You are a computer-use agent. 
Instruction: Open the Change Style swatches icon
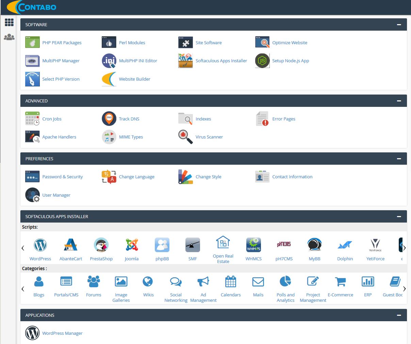tap(185, 177)
